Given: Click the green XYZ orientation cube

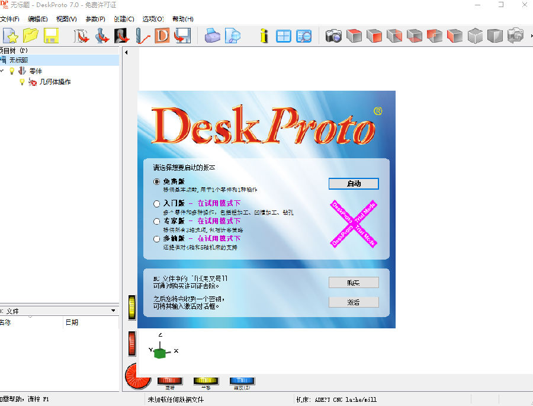Looking at the screenshot, I should 160,353.
